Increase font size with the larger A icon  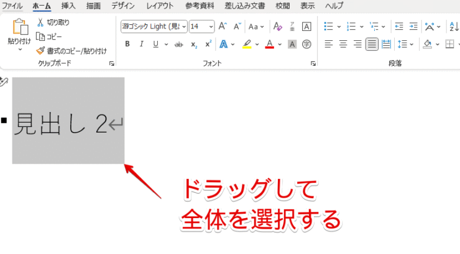point(223,27)
